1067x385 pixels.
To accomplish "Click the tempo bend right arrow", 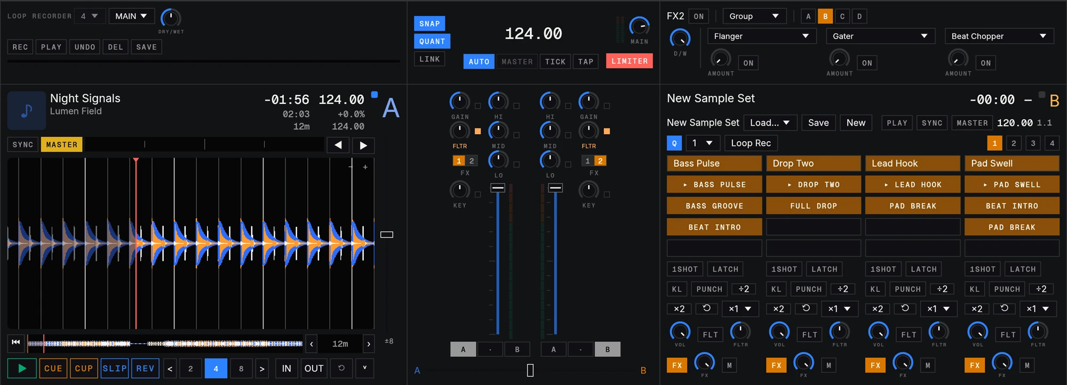I will click(x=363, y=145).
